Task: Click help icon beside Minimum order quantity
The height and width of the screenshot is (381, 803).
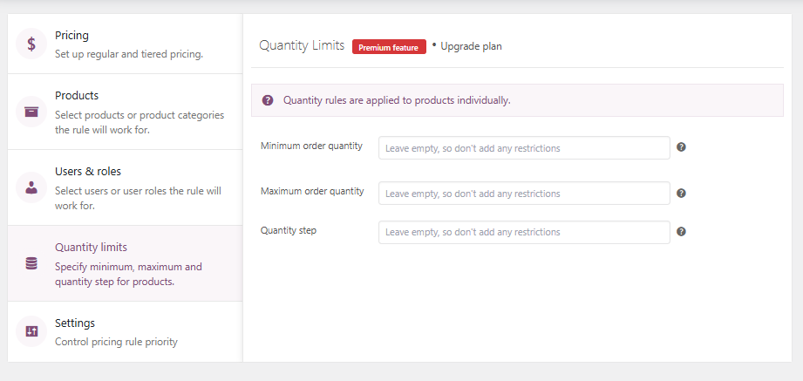Action: click(x=681, y=147)
